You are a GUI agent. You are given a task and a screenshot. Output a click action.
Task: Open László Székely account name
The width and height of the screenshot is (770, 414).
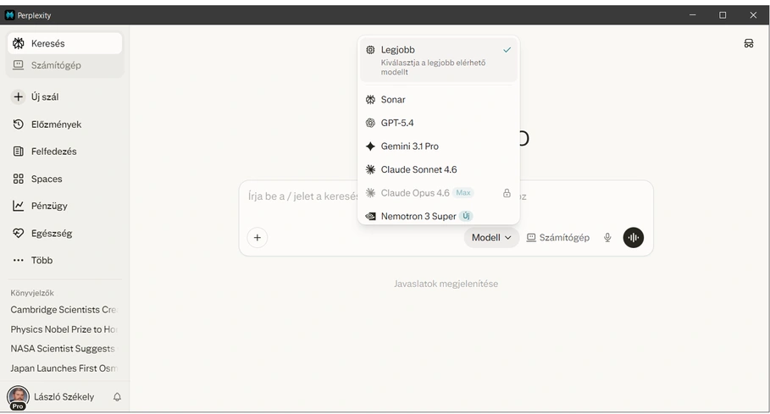click(64, 397)
